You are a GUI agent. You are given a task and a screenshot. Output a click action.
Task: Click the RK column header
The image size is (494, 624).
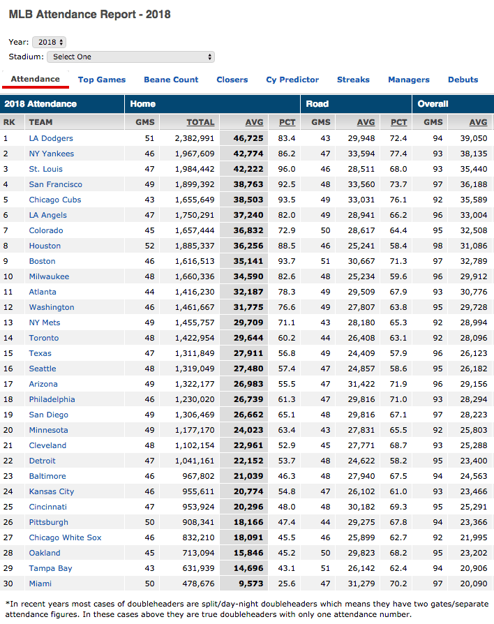click(x=9, y=122)
